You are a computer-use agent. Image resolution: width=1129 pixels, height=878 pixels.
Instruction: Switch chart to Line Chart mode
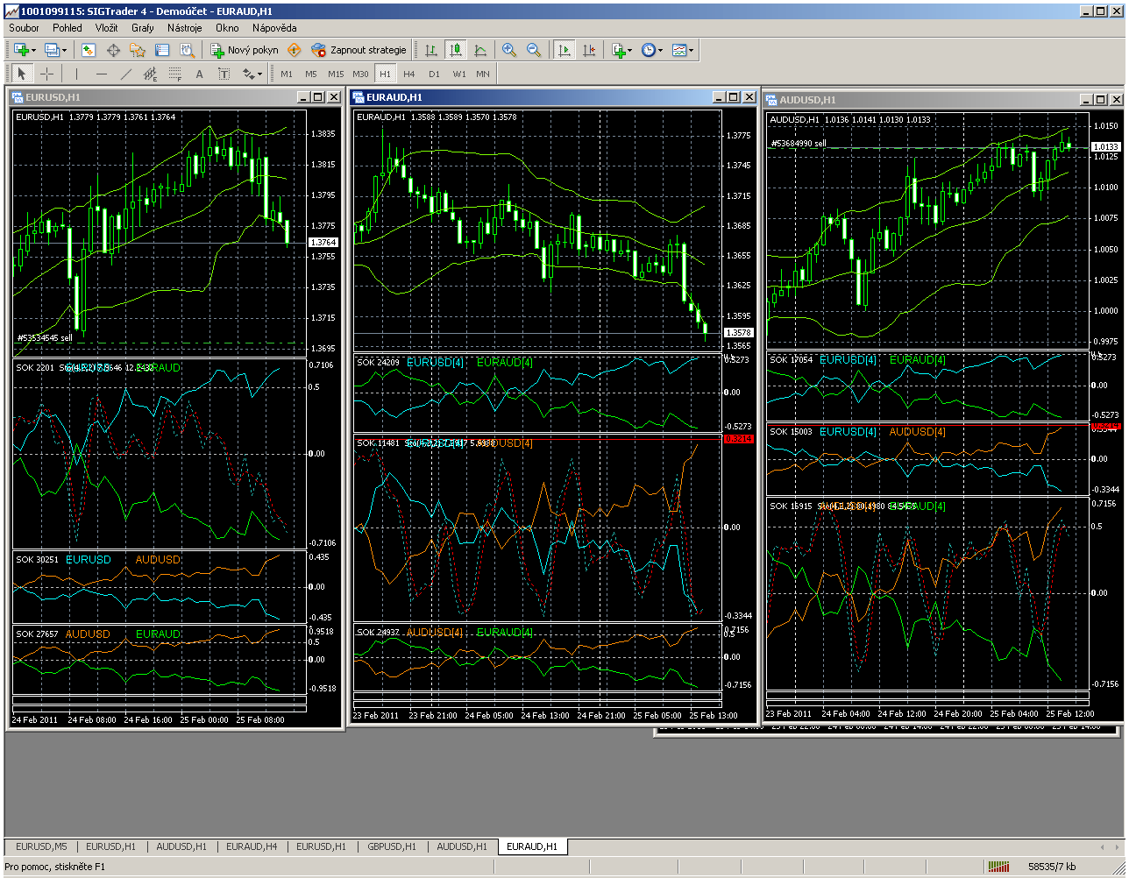tap(479, 50)
